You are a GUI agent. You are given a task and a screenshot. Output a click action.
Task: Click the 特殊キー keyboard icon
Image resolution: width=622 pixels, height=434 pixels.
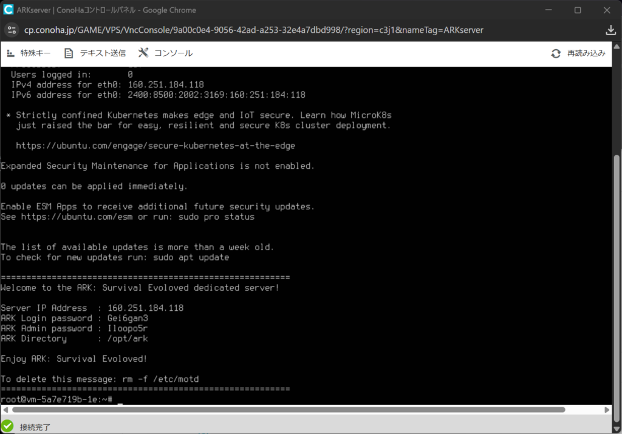[x=10, y=53]
